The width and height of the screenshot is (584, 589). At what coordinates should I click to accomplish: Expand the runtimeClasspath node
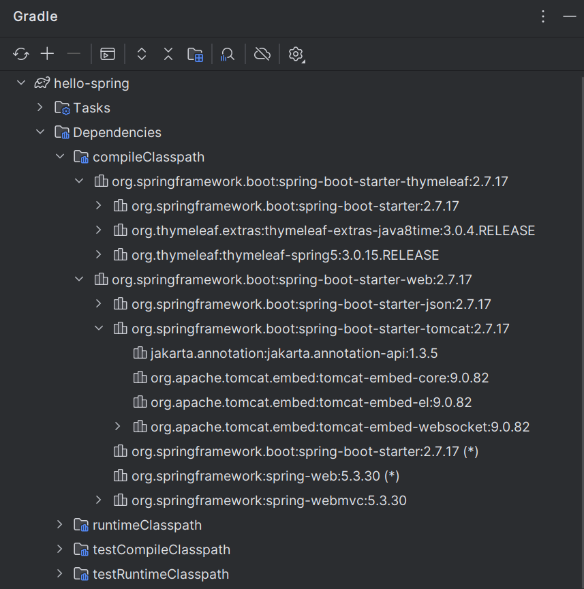click(60, 524)
